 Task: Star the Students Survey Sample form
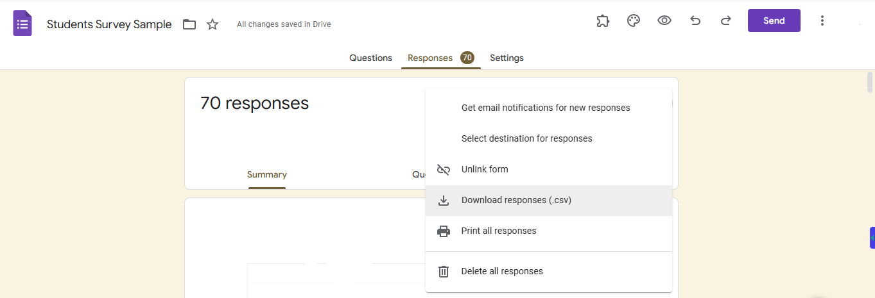tap(212, 24)
